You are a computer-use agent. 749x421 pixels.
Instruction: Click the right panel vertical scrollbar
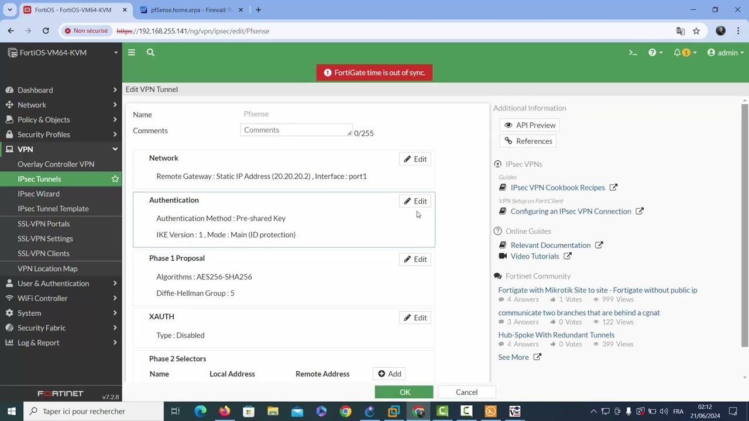coord(744,225)
